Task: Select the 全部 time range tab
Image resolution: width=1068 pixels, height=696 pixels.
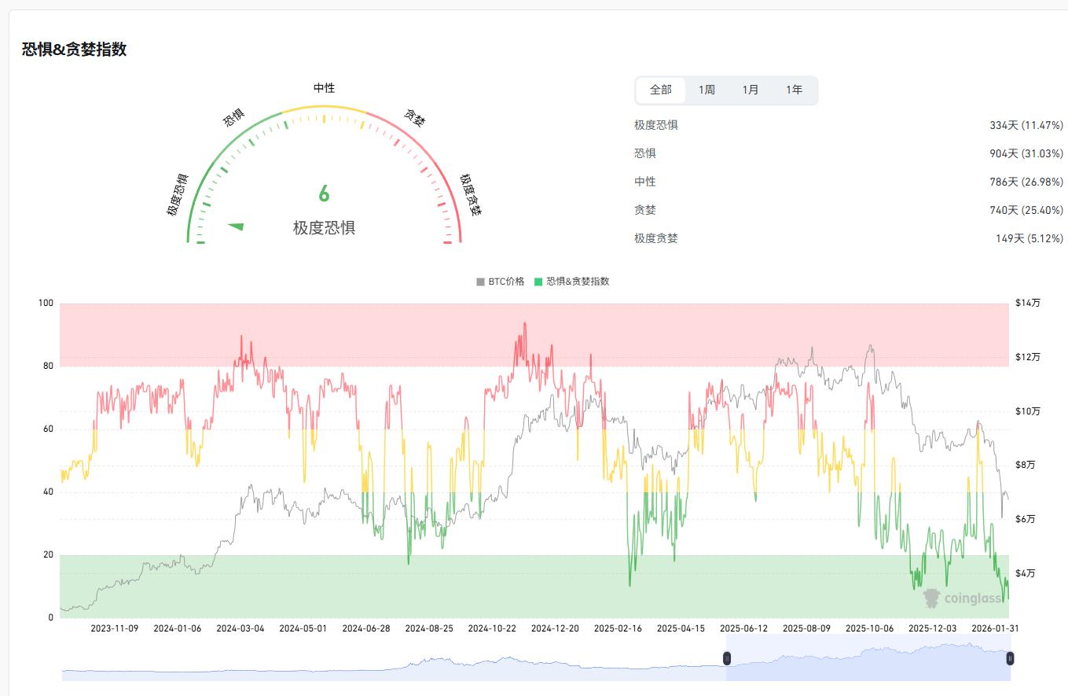Action: [x=660, y=90]
